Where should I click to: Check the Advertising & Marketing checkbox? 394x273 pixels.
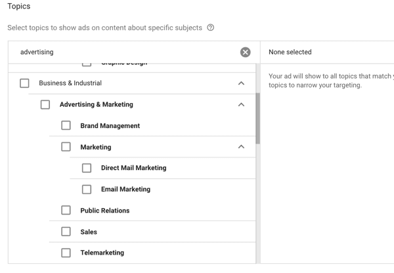point(45,104)
